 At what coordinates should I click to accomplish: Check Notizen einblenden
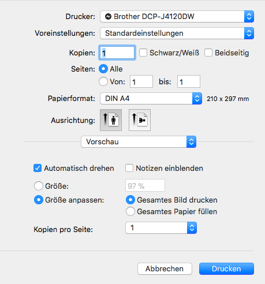pos(129,168)
